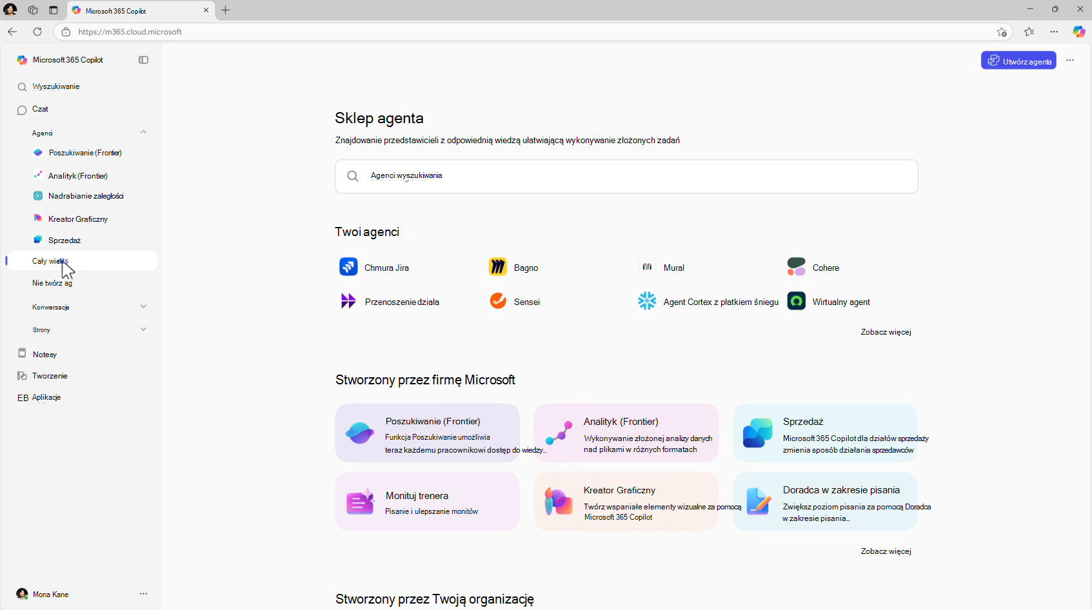
Task: Click the Utwórz agenta button
Action: (1018, 61)
